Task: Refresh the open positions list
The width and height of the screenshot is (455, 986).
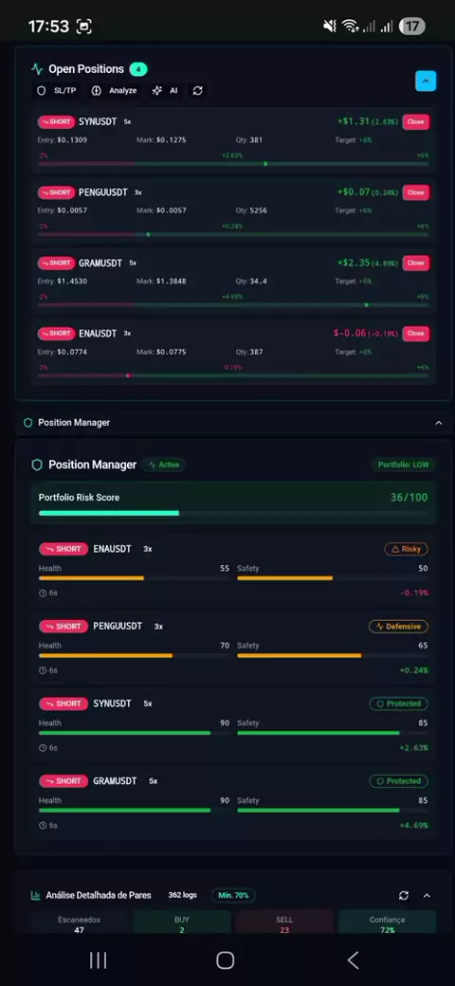Action: pyautogui.click(x=197, y=91)
